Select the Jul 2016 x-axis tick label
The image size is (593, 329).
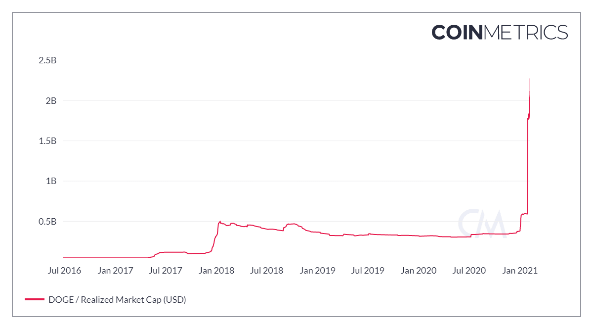click(x=64, y=271)
